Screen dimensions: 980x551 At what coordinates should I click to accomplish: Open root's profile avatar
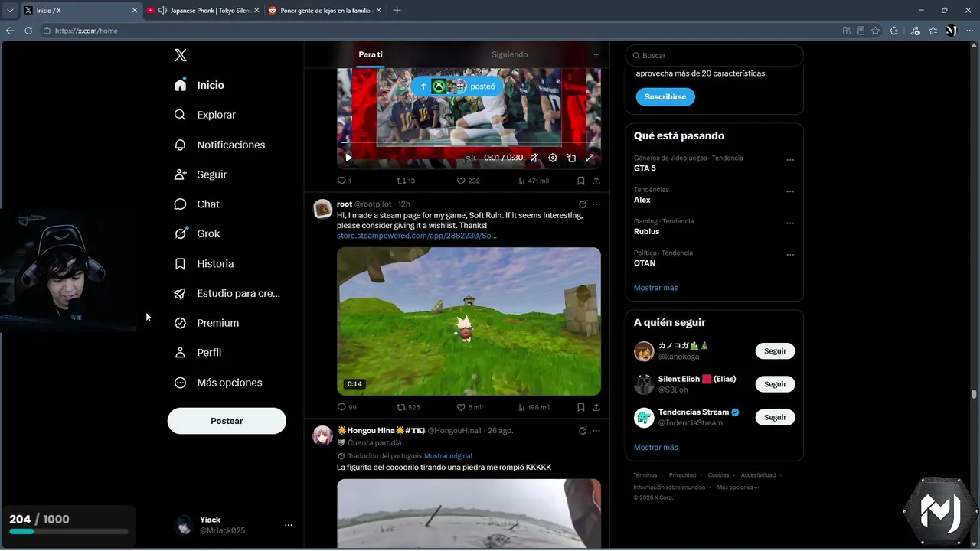pos(322,209)
